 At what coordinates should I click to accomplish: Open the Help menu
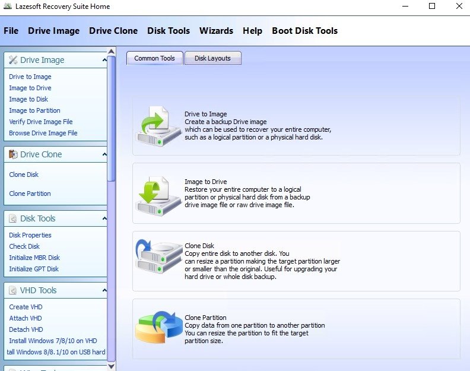click(252, 31)
